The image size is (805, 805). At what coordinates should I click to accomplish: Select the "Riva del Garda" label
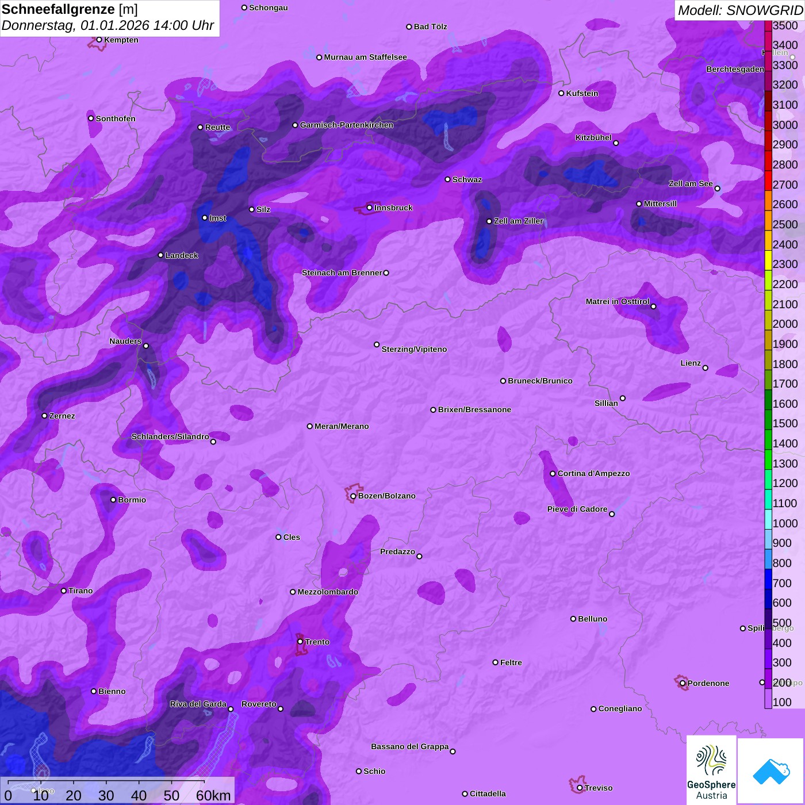click(198, 704)
